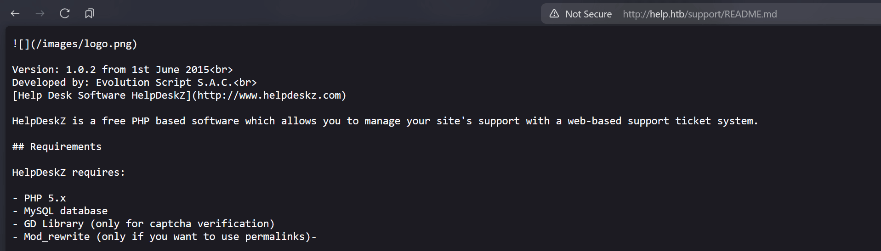
Task: Click the "Not Secure" label
Action: coord(588,14)
